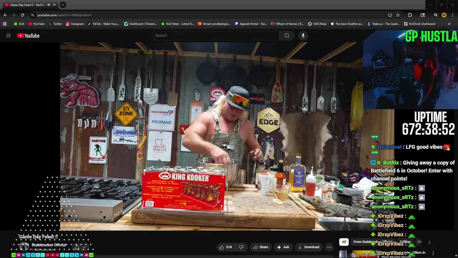The width and height of the screenshot is (458, 258).
Task: Install app icon in address bar
Action: coord(390,15)
